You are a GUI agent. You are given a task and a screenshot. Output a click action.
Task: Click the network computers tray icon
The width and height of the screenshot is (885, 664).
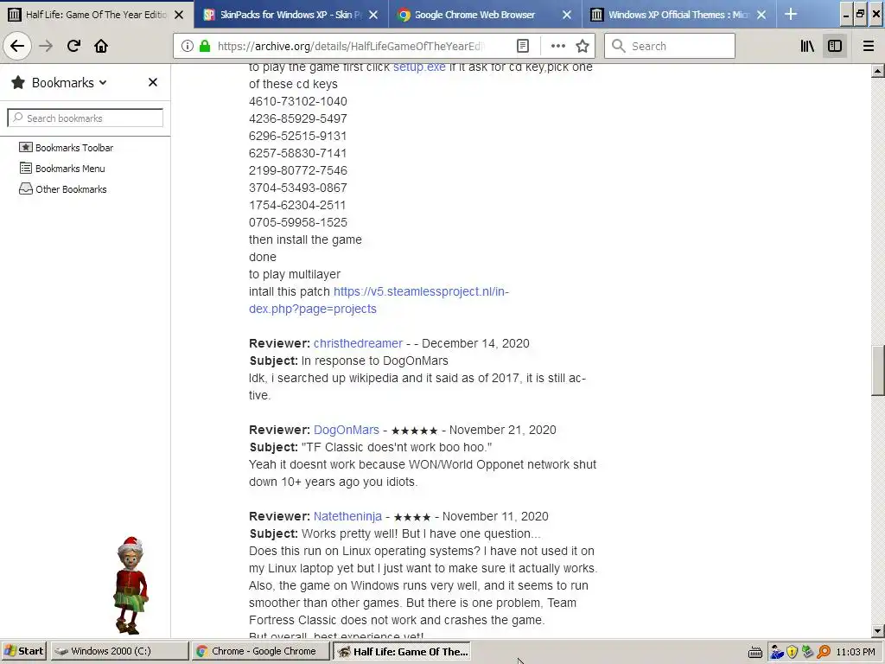pos(808,652)
